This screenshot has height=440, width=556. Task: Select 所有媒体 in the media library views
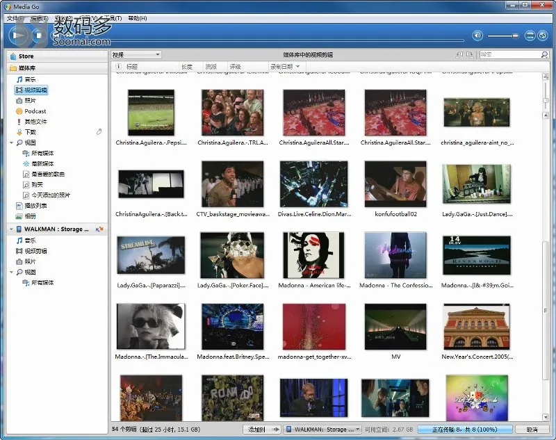click(x=38, y=153)
